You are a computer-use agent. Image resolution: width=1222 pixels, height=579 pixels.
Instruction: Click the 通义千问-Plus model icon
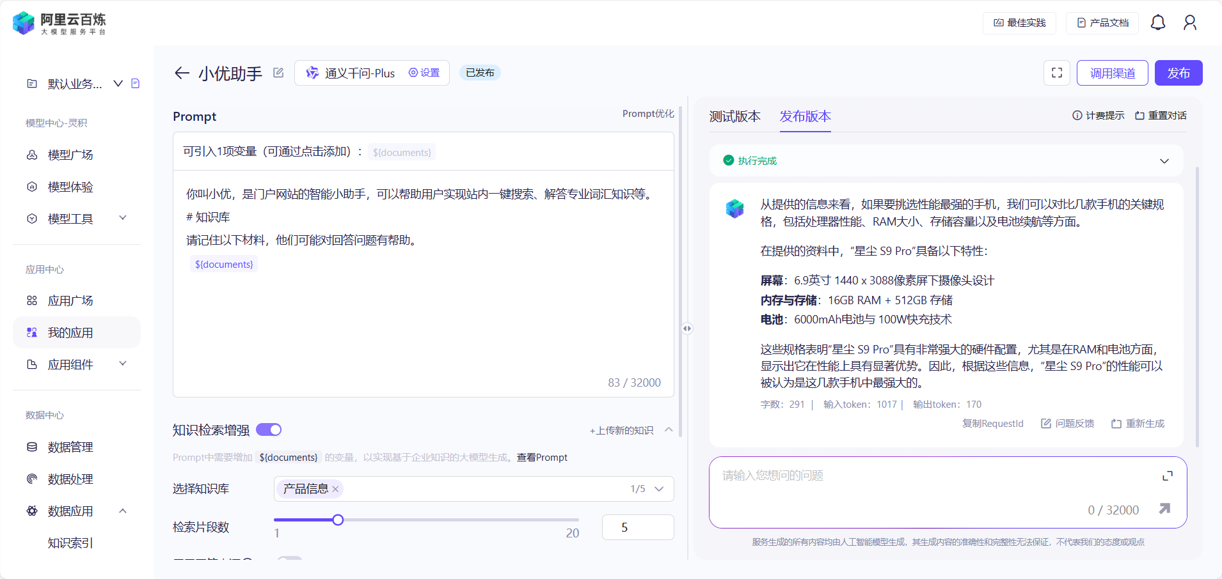tap(312, 73)
